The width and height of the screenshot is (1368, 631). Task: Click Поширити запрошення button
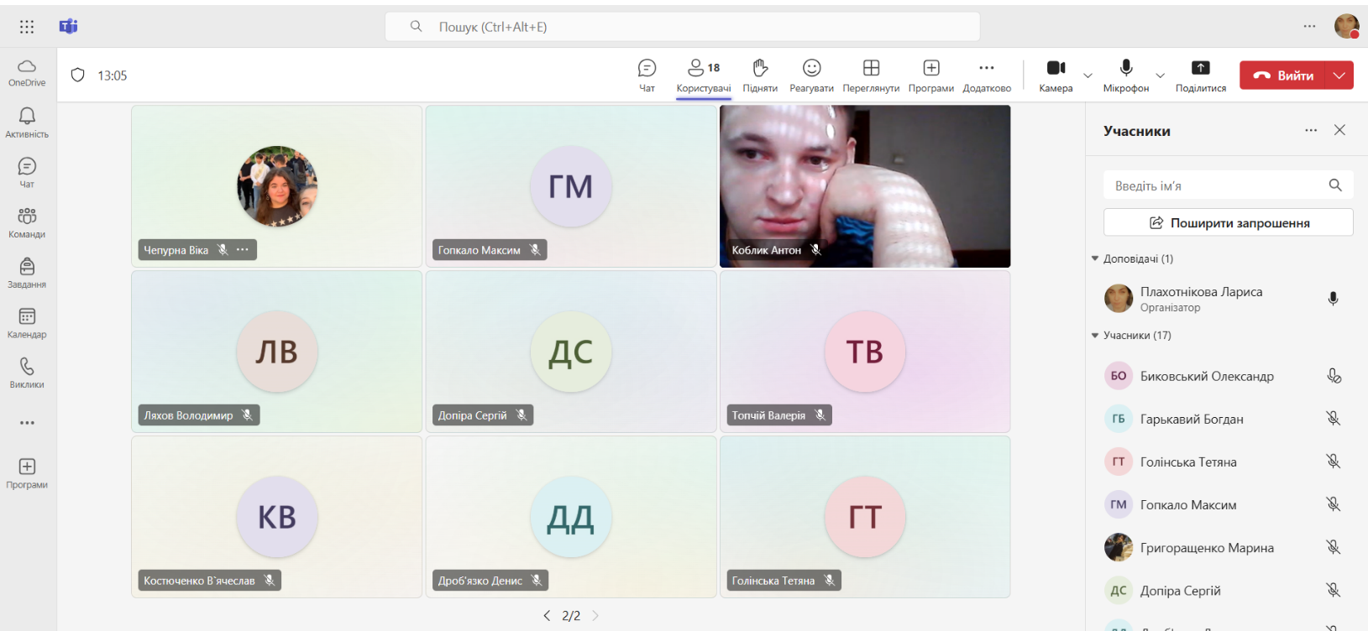coord(1228,222)
